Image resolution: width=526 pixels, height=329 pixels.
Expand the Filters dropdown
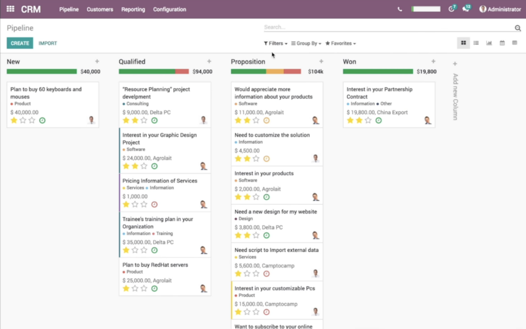(275, 43)
